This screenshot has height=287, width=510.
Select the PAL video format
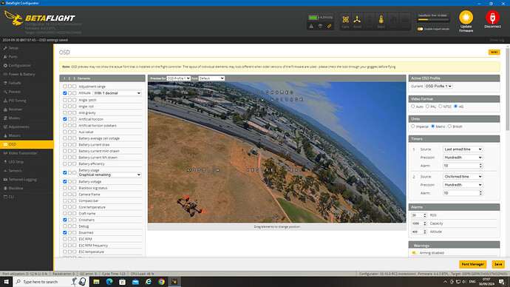[427, 107]
